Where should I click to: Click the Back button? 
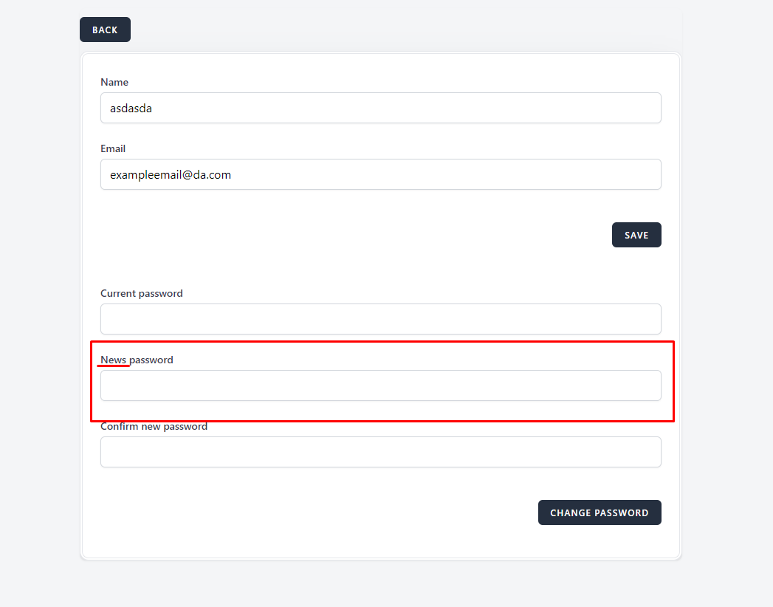105,30
